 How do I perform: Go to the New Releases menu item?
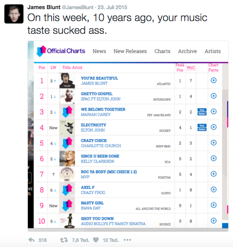(130, 51)
